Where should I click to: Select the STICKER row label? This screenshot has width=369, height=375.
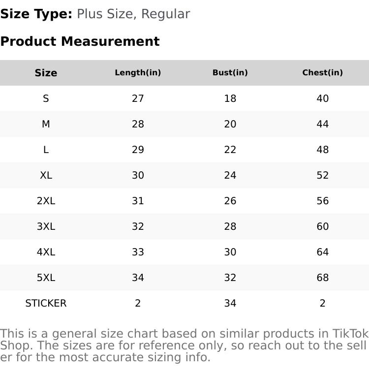tap(46, 303)
